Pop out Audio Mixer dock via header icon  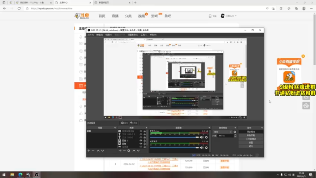click(209, 128)
